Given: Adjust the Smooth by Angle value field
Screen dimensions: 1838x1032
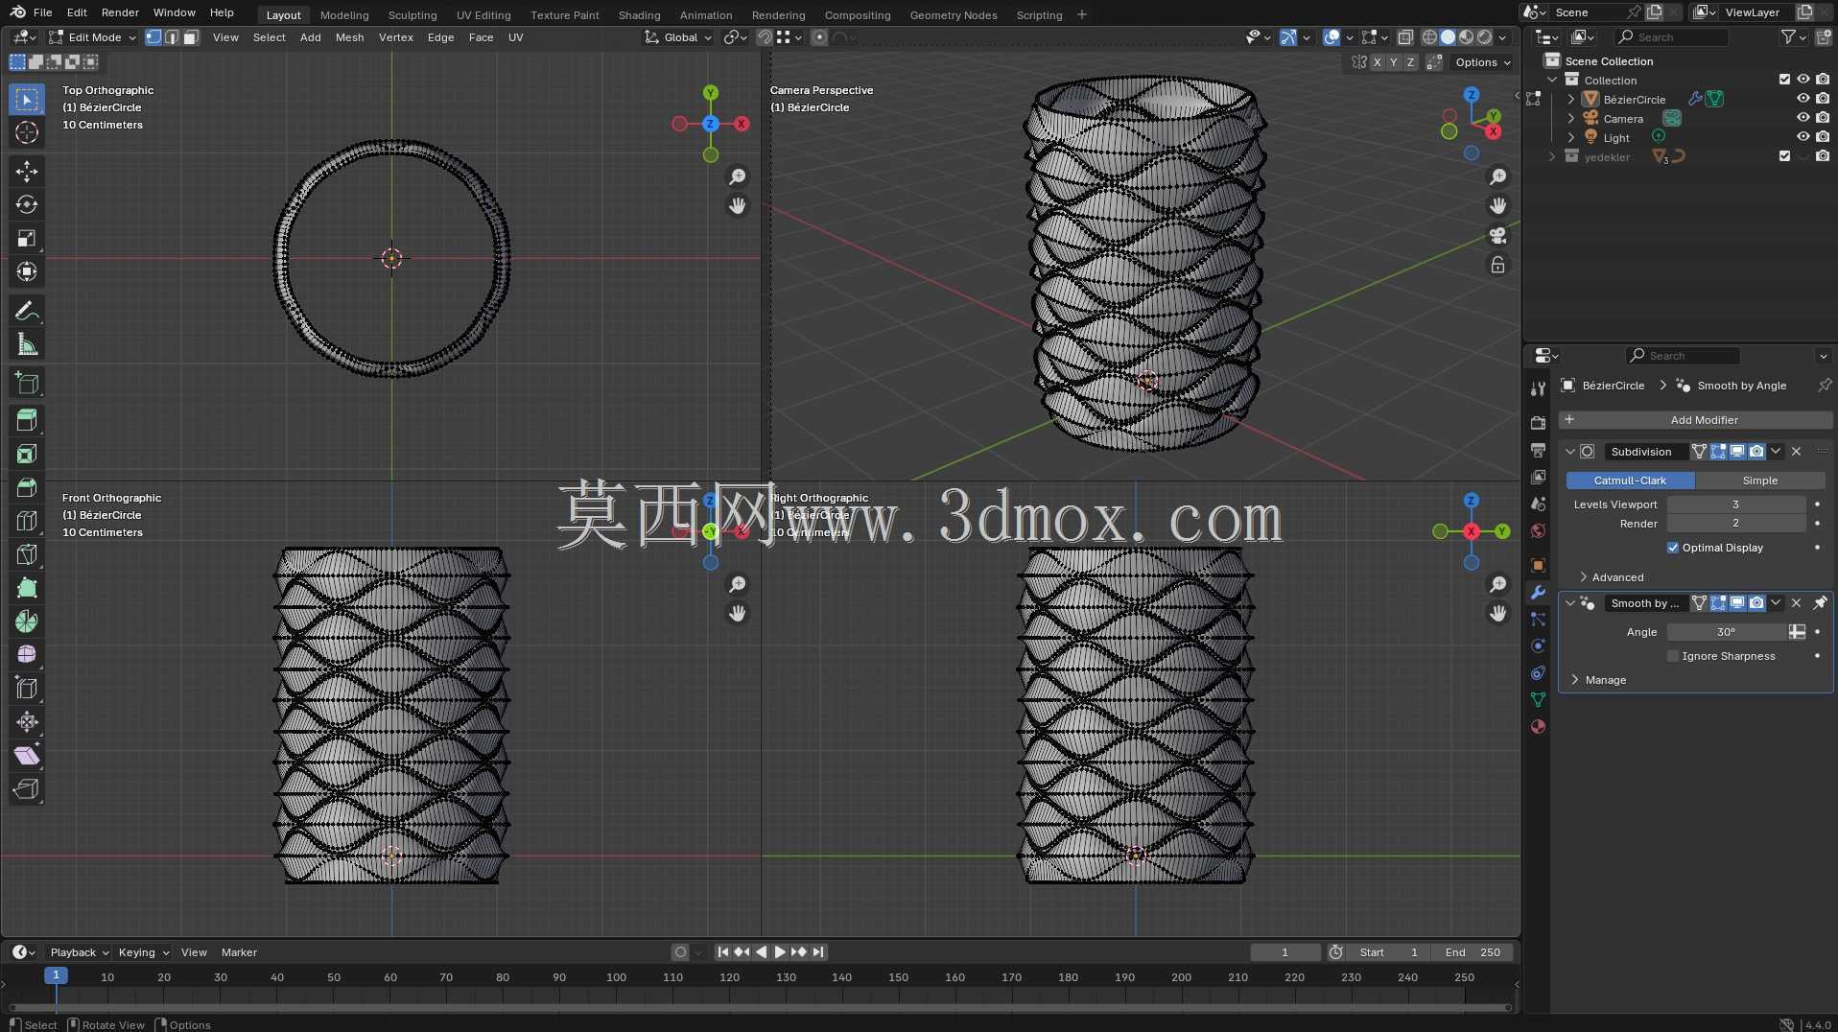Looking at the screenshot, I should tap(1727, 632).
